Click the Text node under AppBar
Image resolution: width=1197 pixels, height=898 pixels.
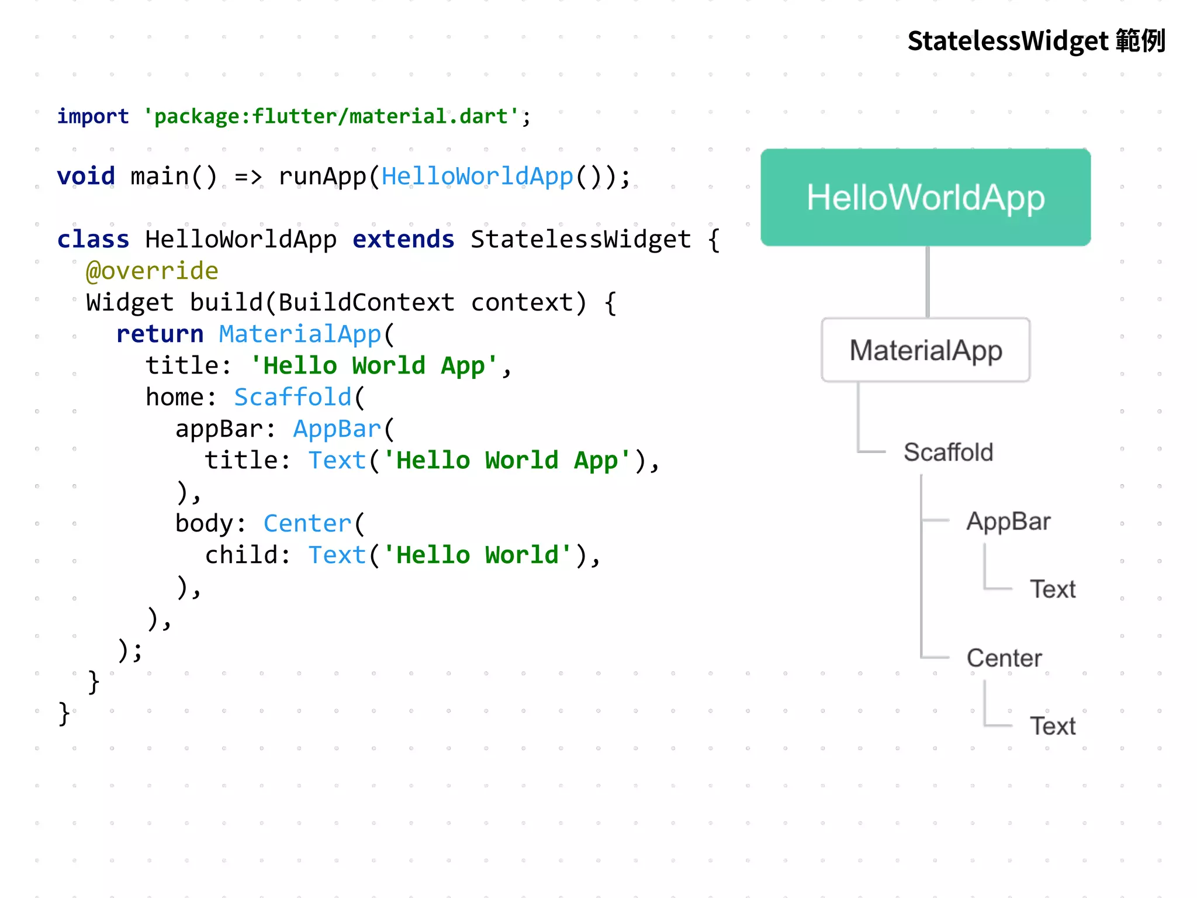1052,589
